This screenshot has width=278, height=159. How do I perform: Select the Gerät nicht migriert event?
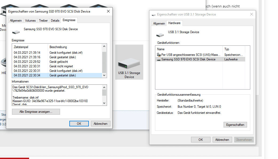pyautogui.click(x=57, y=66)
